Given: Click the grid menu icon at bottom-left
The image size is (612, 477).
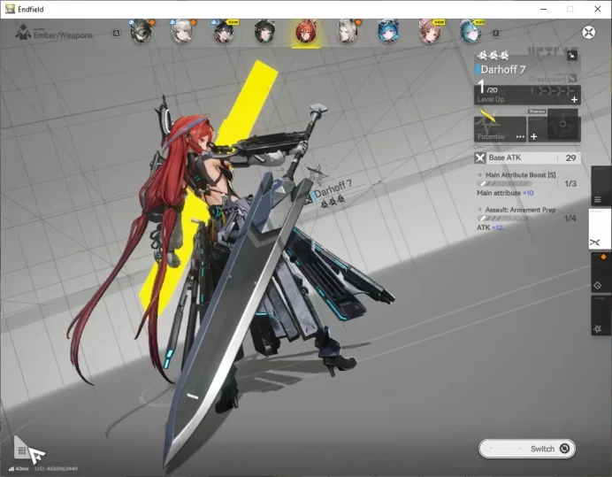Looking at the screenshot, I should 22,450.
